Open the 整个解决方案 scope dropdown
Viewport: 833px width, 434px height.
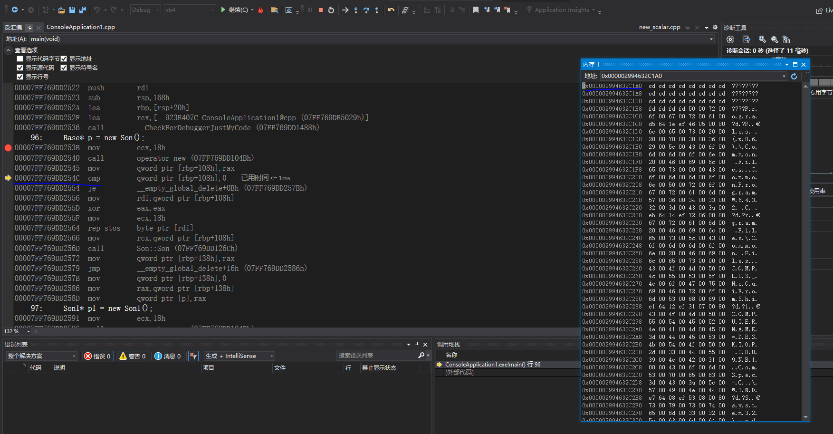click(41, 356)
